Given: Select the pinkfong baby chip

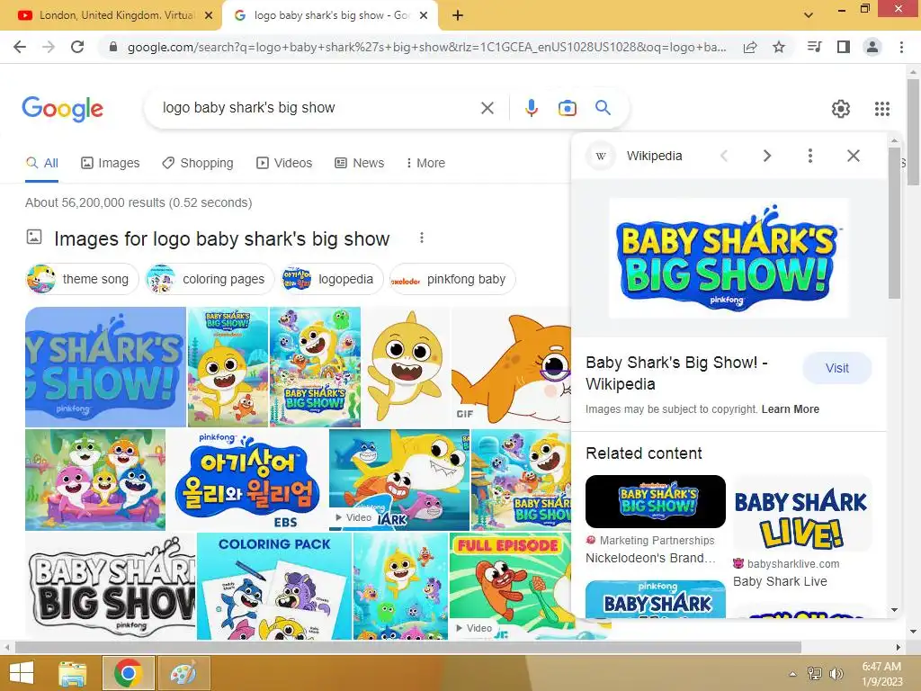Looking at the screenshot, I should point(452,279).
